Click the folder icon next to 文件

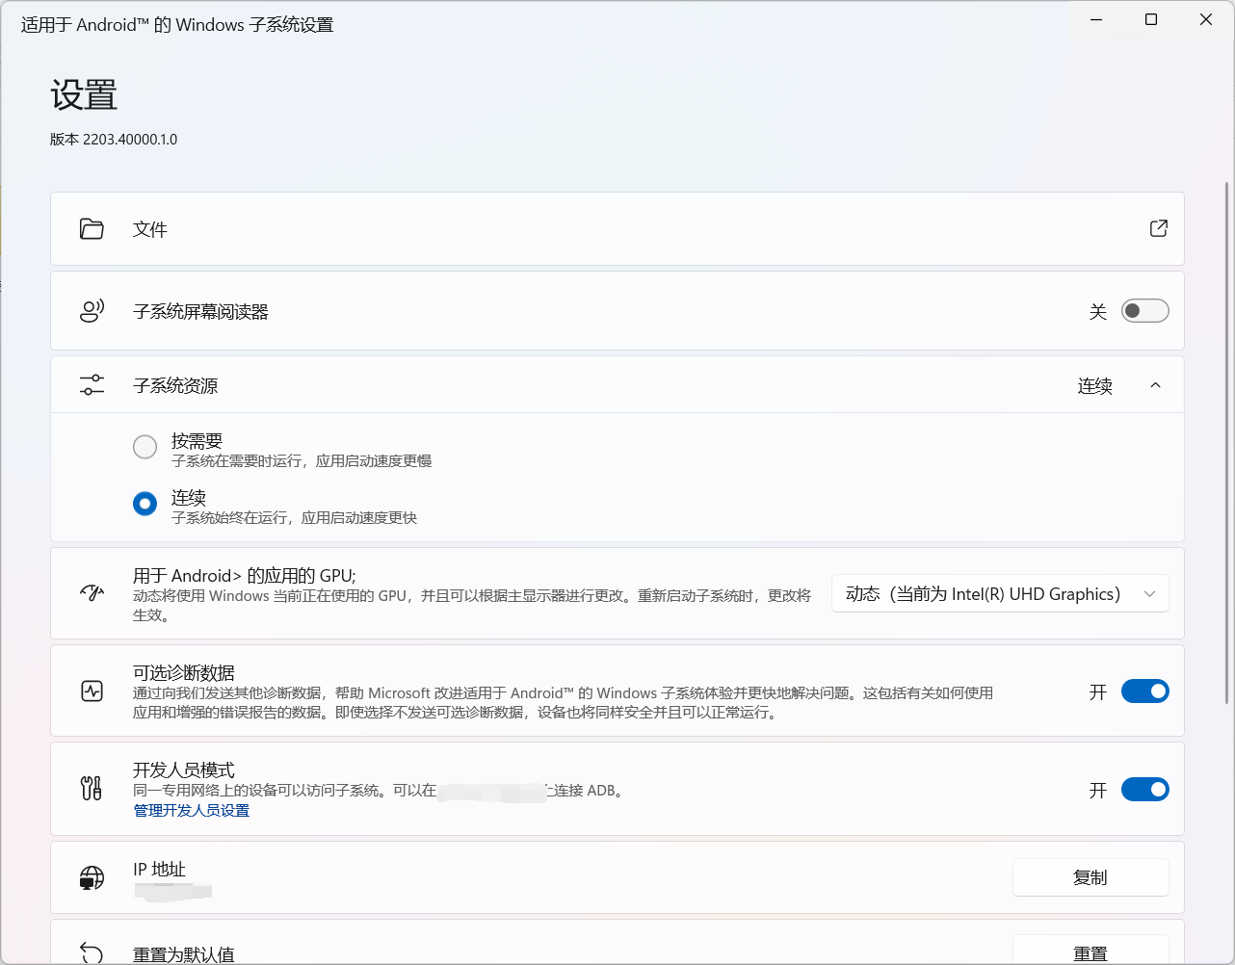[x=92, y=228]
